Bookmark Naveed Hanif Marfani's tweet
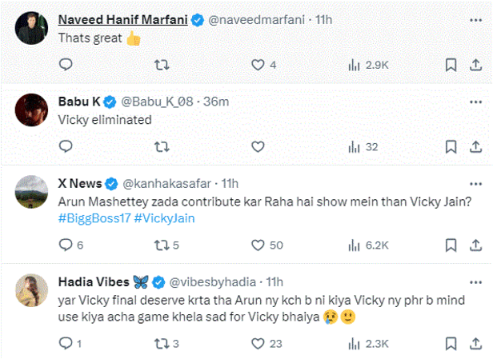The image size is (493, 359). click(x=451, y=65)
